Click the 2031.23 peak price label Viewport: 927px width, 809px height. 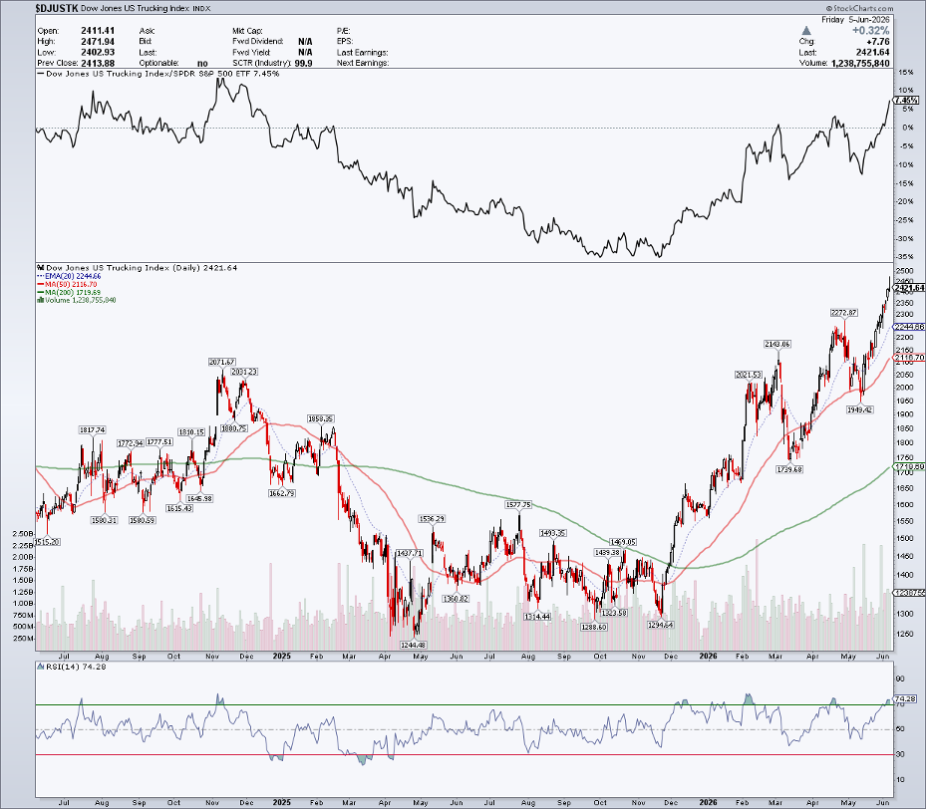pyautogui.click(x=244, y=372)
